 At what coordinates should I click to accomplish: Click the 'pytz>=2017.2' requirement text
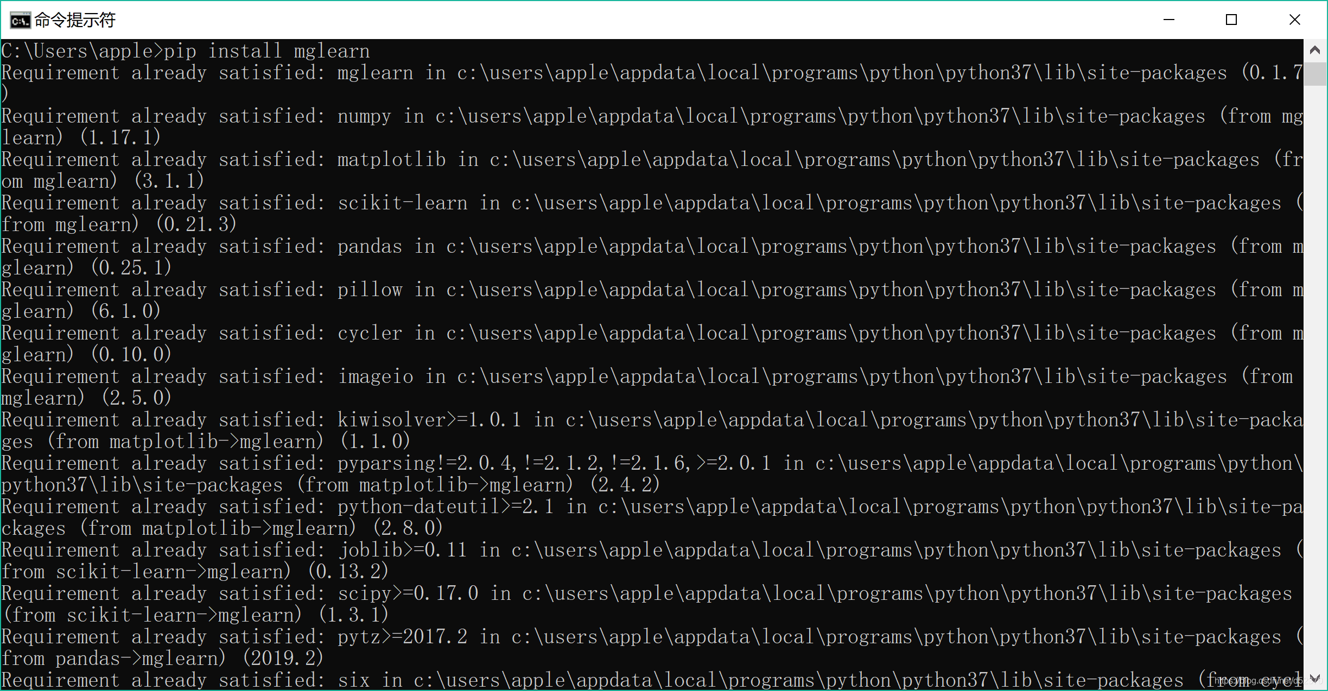point(402,637)
